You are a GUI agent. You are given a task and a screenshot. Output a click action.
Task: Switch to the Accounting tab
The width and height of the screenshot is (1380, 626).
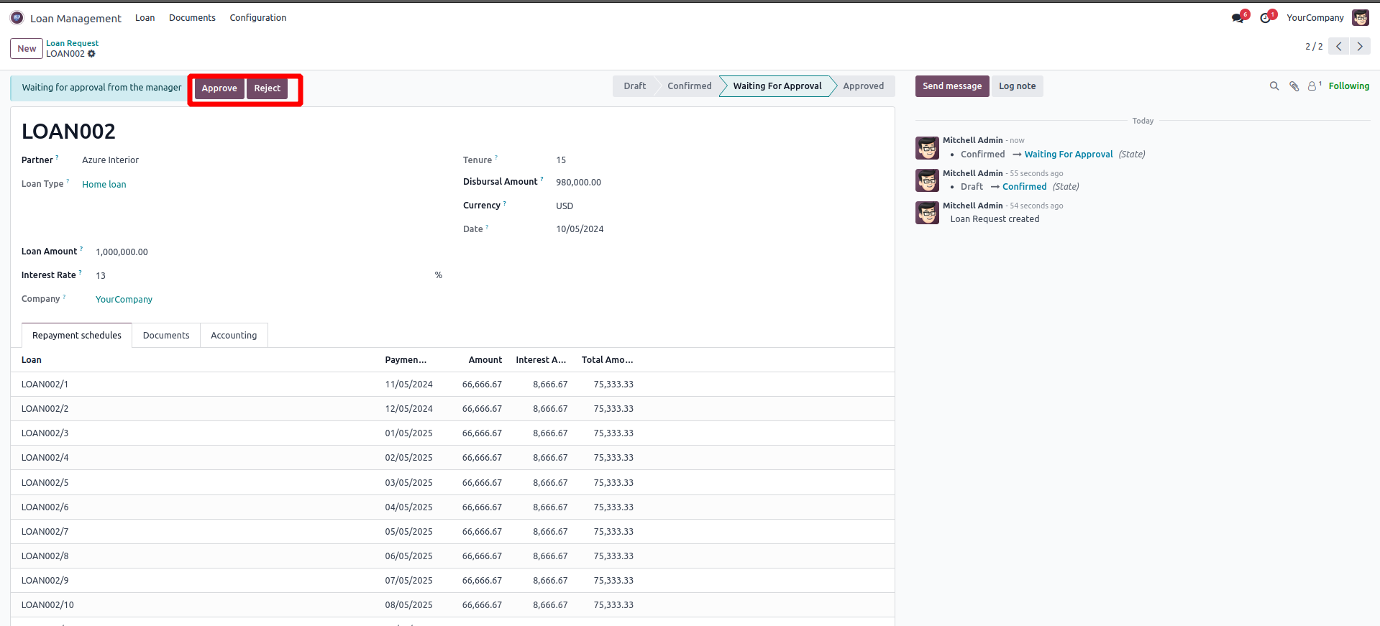tap(234, 336)
